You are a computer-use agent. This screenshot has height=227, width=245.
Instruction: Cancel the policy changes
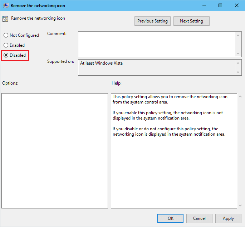199,218
